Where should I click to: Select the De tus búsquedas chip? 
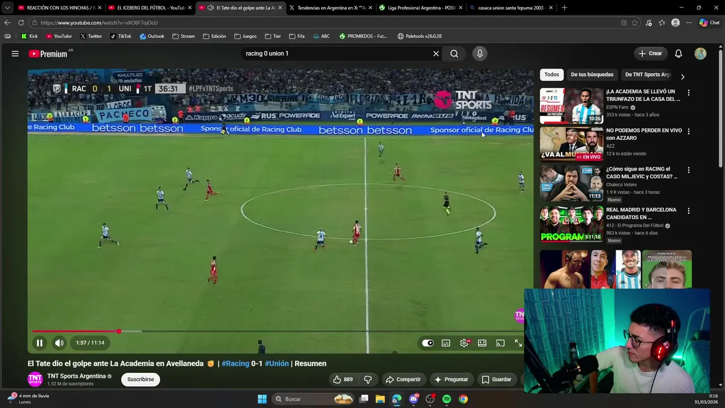(592, 75)
